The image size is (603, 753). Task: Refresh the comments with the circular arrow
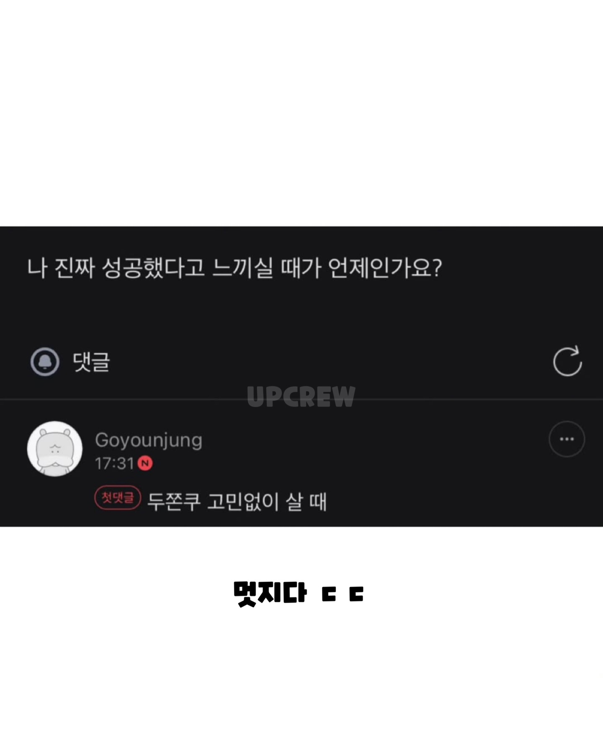click(567, 361)
